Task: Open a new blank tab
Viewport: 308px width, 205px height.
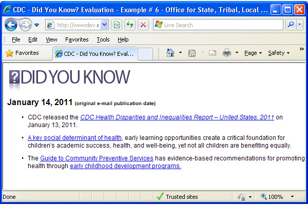Action: tap(145, 54)
